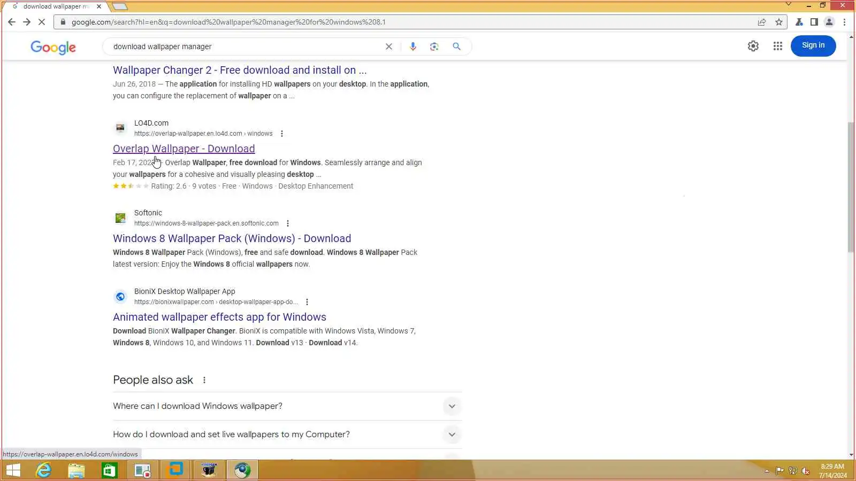Open Google quick settings gear
The image size is (856, 481).
coord(753,46)
